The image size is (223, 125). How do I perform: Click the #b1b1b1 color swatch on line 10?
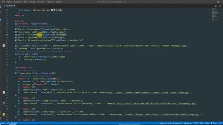click(52, 10)
